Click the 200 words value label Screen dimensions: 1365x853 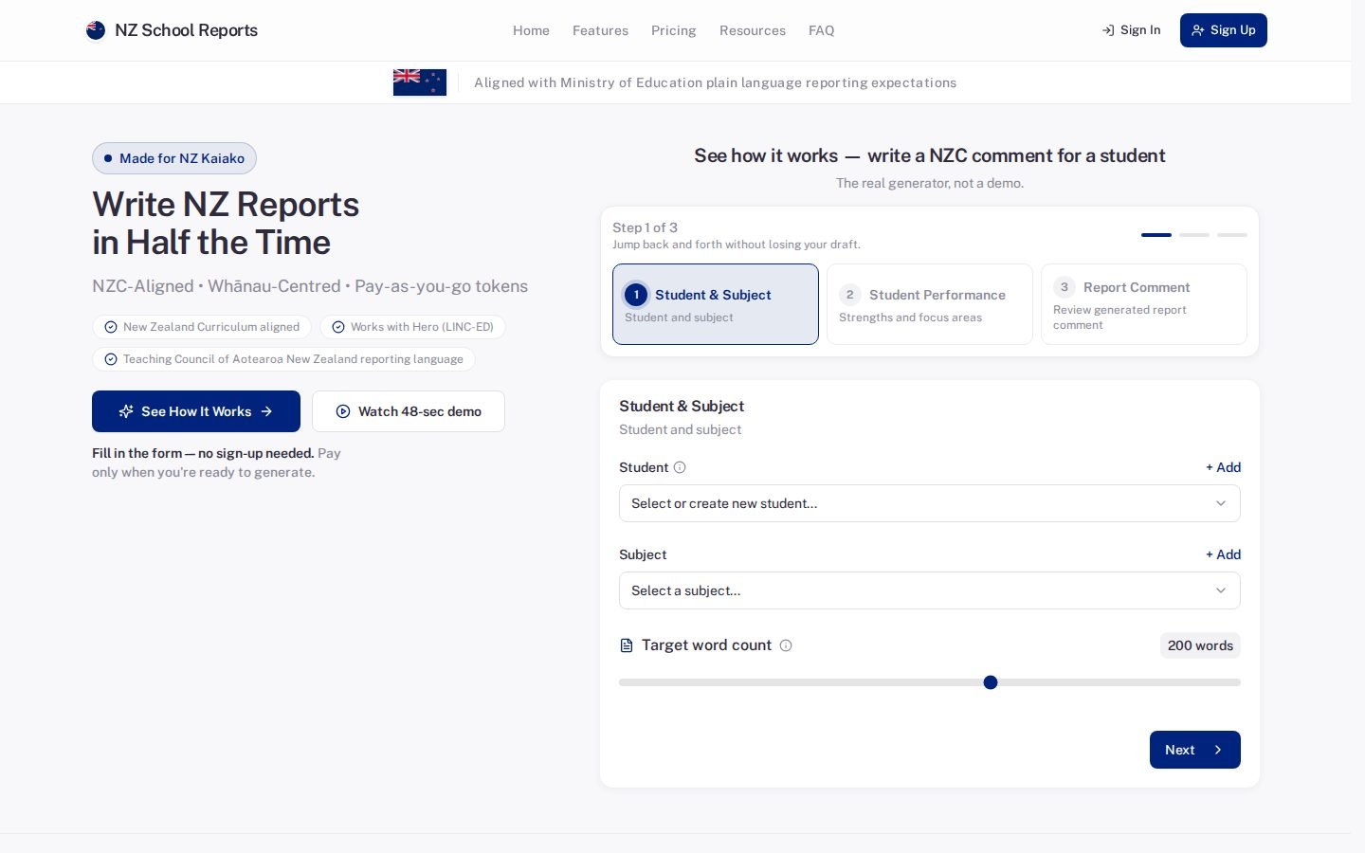[1200, 645]
